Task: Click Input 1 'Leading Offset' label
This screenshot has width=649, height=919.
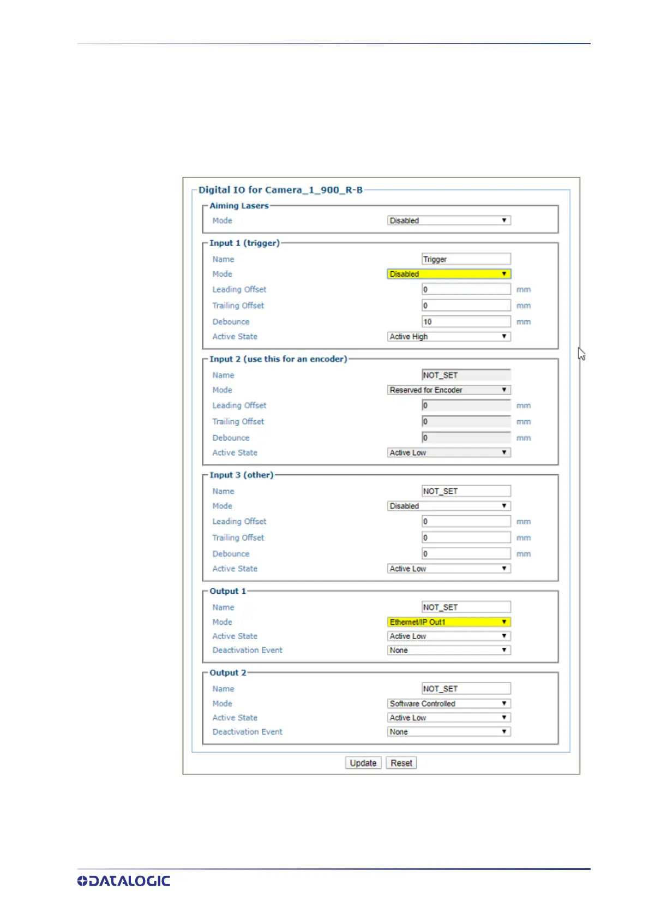Action: click(239, 290)
